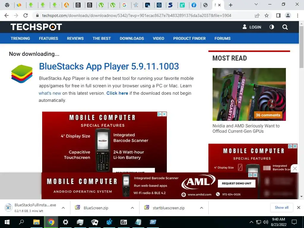Click the BlueStacks layered logo
This screenshot has width=304, height=228.
(x=22, y=74)
